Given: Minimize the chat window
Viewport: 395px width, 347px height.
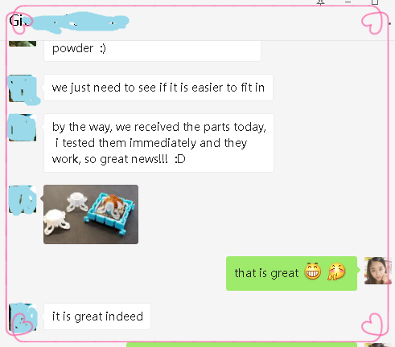Looking at the screenshot, I should click(x=348, y=2).
